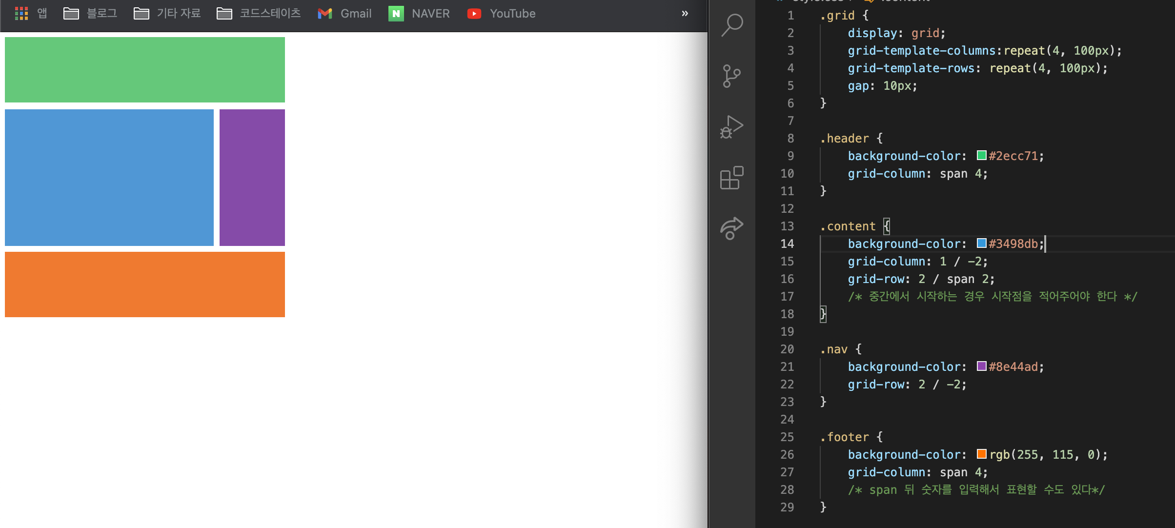Image resolution: width=1175 pixels, height=528 pixels.
Task: Click the orange rgb(255, 115, 0) swatch
Action: coord(981,454)
